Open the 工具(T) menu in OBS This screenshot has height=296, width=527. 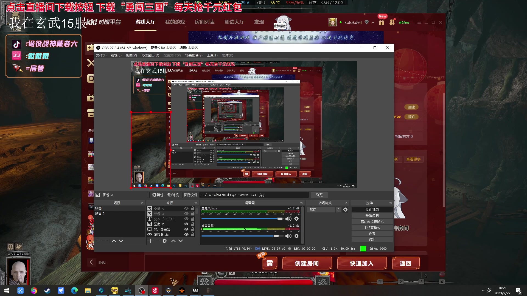pyautogui.click(x=212, y=55)
